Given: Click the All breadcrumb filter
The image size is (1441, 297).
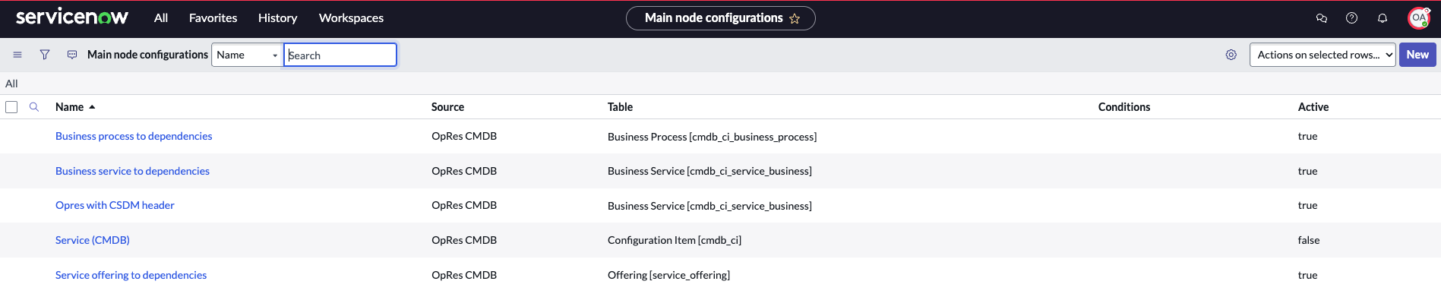Looking at the screenshot, I should click(11, 84).
